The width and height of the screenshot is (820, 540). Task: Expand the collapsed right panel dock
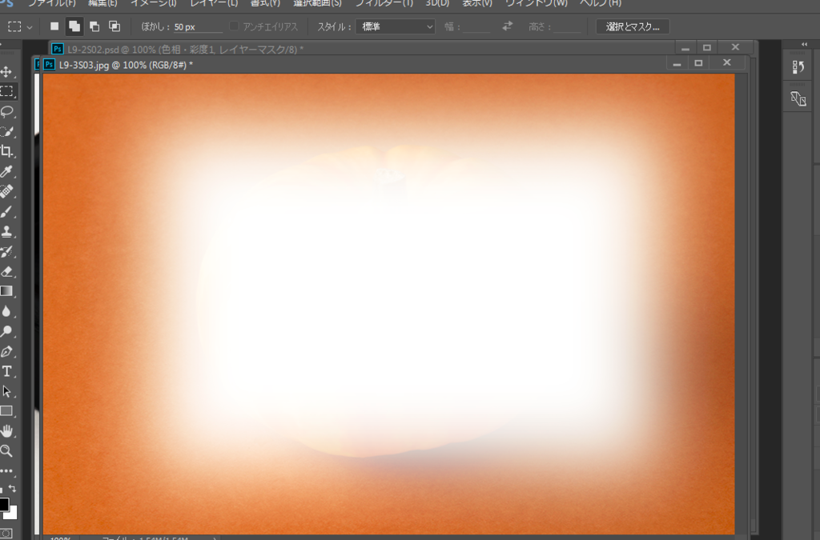click(804, 44)
